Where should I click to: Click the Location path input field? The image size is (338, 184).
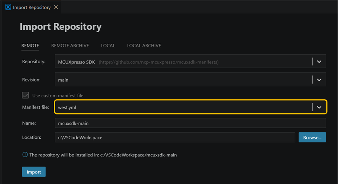tap(175, 137)
